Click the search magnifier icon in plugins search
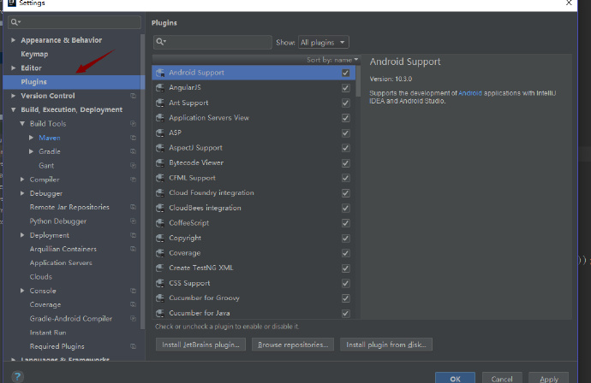This screenshot has height=383, width=591. [x=161, y=42]
